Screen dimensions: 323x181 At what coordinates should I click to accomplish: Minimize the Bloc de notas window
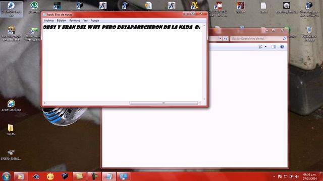coord(186,14)
